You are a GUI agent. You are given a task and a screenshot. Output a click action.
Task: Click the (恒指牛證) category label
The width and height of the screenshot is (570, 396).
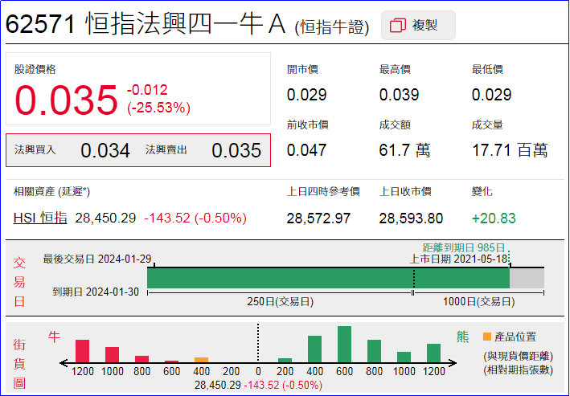[x=331, y=27]
